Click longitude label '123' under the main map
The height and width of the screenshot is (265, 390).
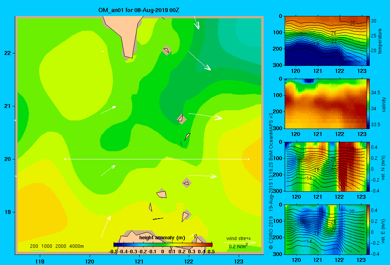(239, 261)
